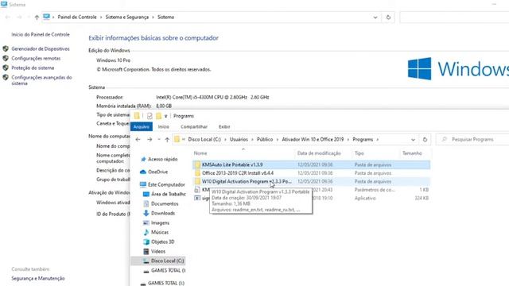
Task: Click folder icon of W10 Digital Activation Program
Action: [x=197, y=182]
